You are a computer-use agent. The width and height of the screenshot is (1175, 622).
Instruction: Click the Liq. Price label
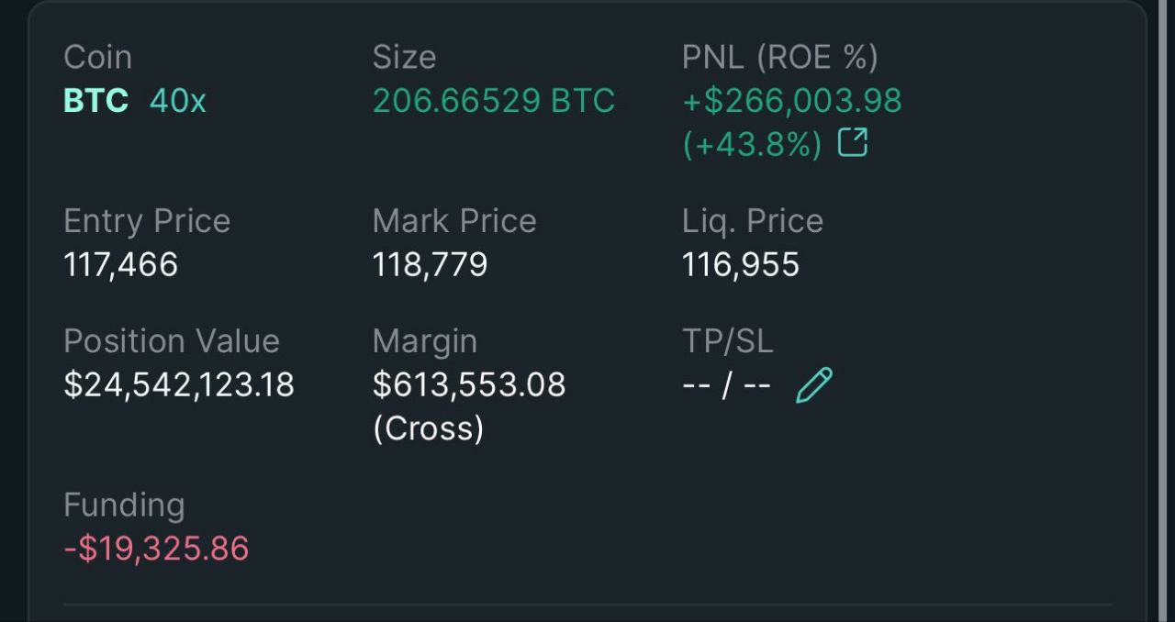pos(753,221)
